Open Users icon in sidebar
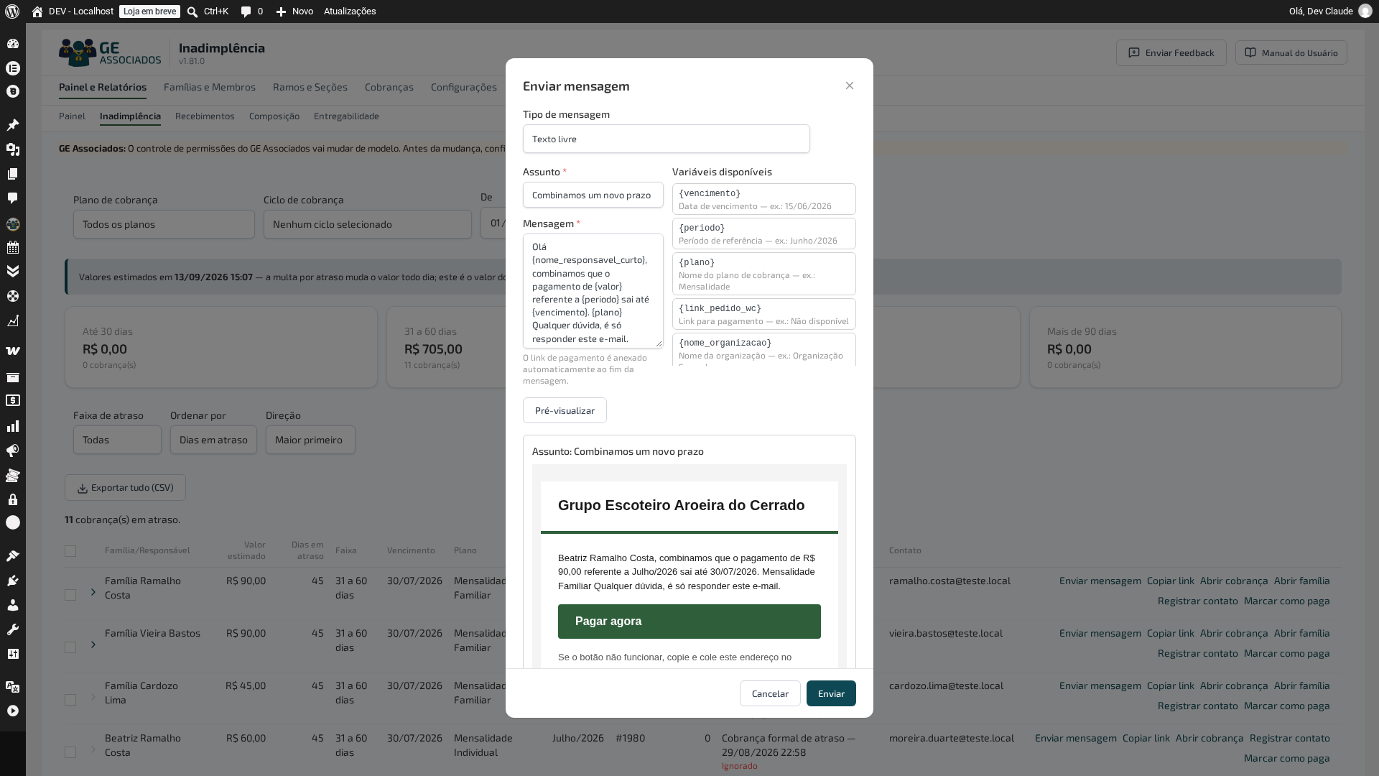The height and width of the screenshot is (776, 1379). pyautogui.click(x=13, y=605)
